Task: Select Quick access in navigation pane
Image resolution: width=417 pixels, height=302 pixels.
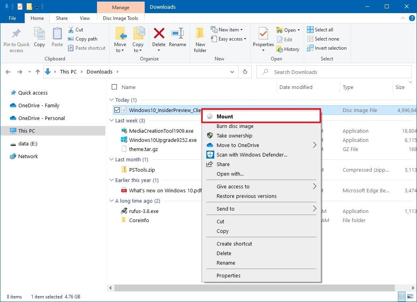Action: [33, 93]
